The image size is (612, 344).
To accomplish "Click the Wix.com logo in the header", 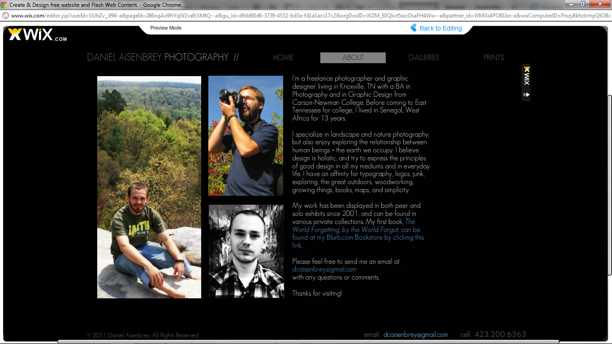I will 37,35.
